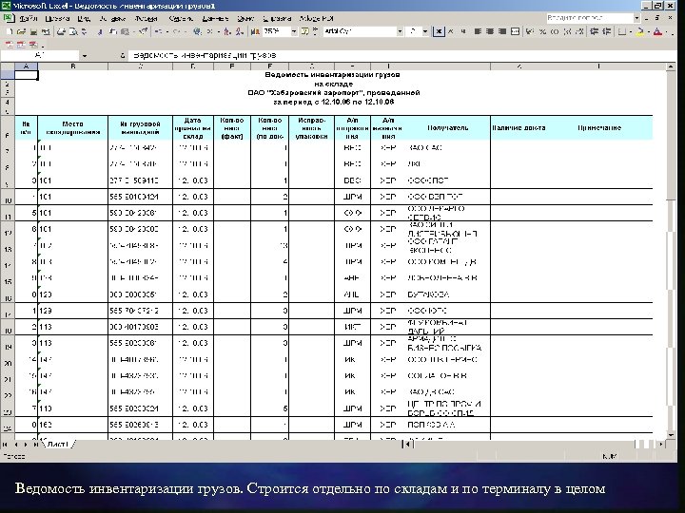Toggle right text alignment
This screenshot has width=685, height=513.
coord(502,31)
